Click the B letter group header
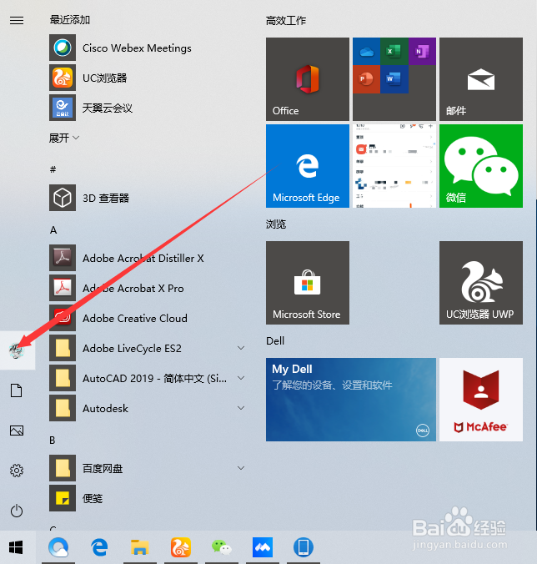Screen dimensions: 537x564 [53, 440]
